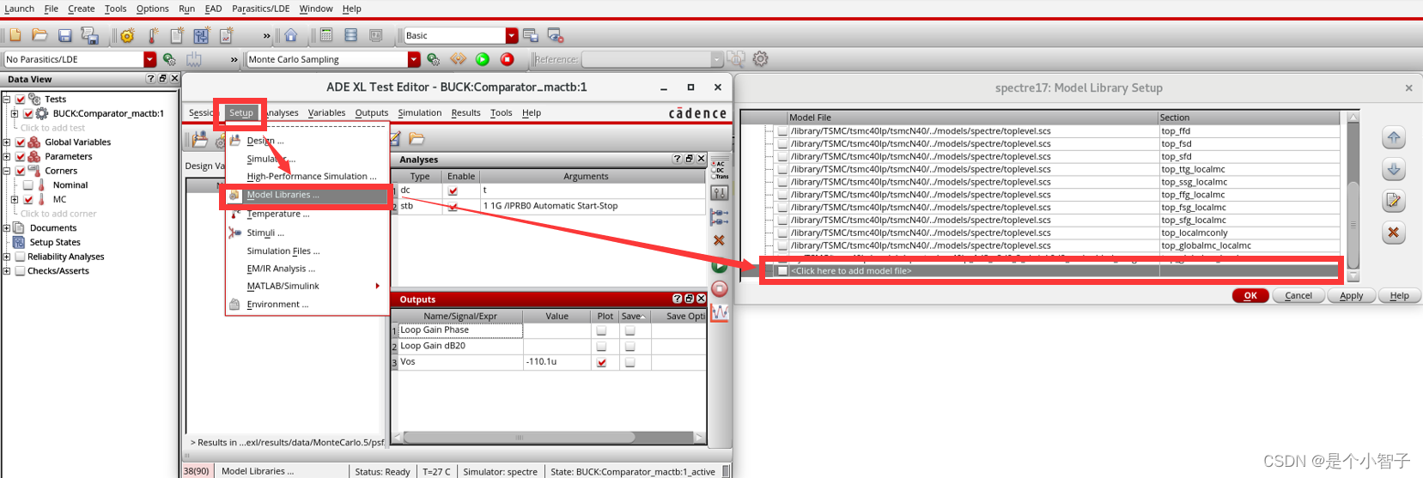Image resolution: width=1423 pixels, height=478 pixels.
Task: Click the orange delete X icon in Test Editor sidebar
Action: (x=720, y=240)
